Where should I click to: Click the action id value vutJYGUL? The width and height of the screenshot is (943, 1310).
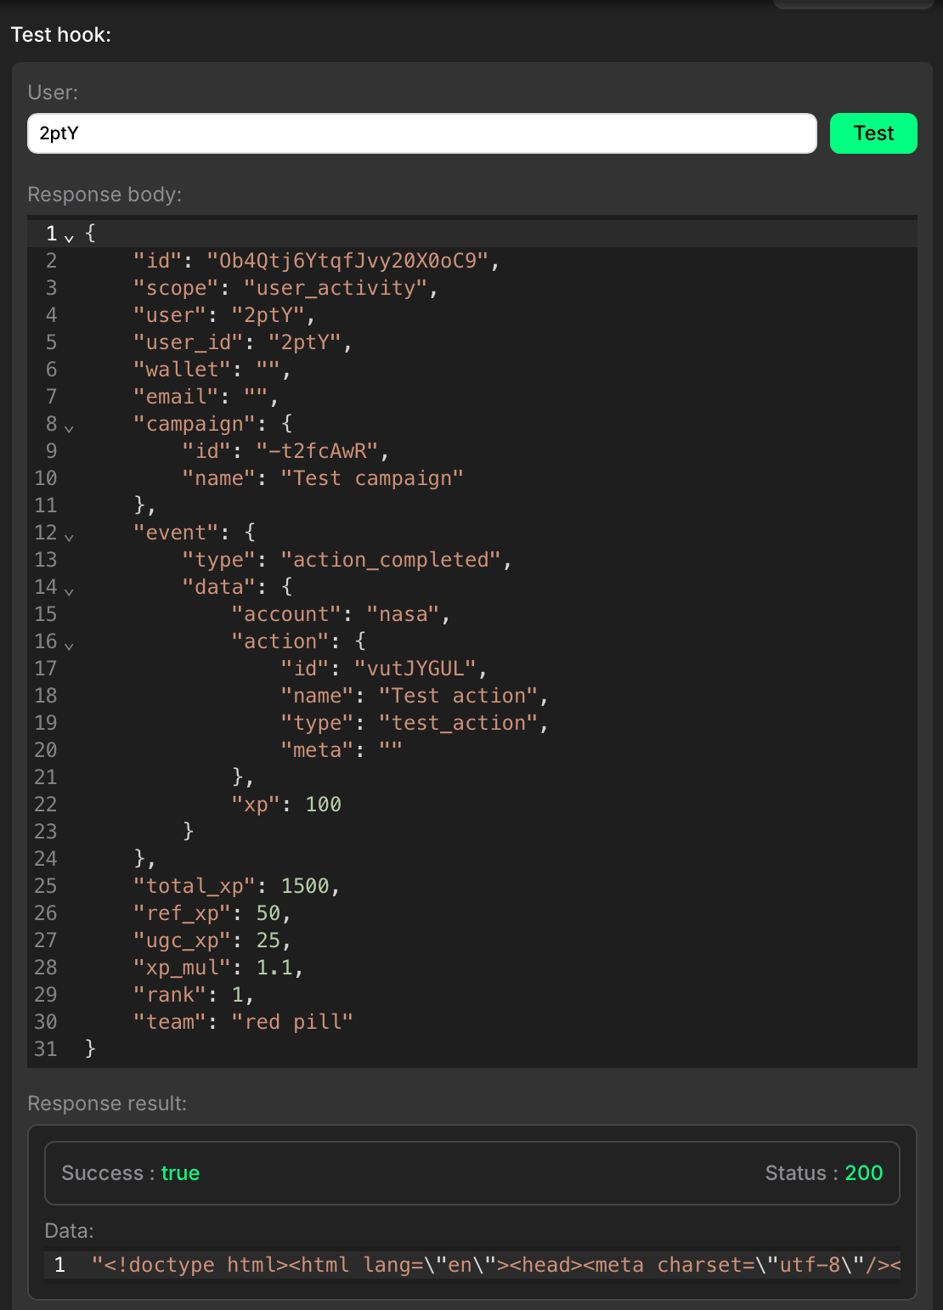click(x=416, y=669)
